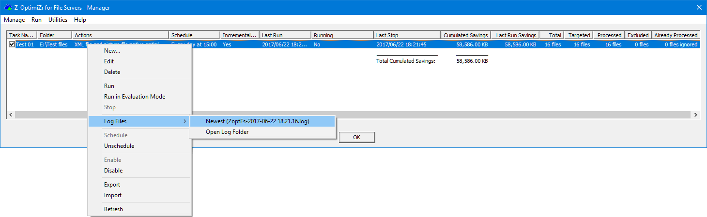Screen dimensions: 707x217
Task: Click the Last Run column header
Action: click(285, 35)
